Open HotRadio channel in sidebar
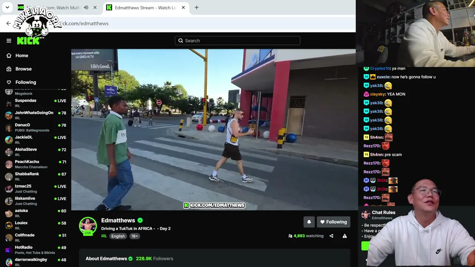The width and height of the screenshot is (475, 267). 35,250
